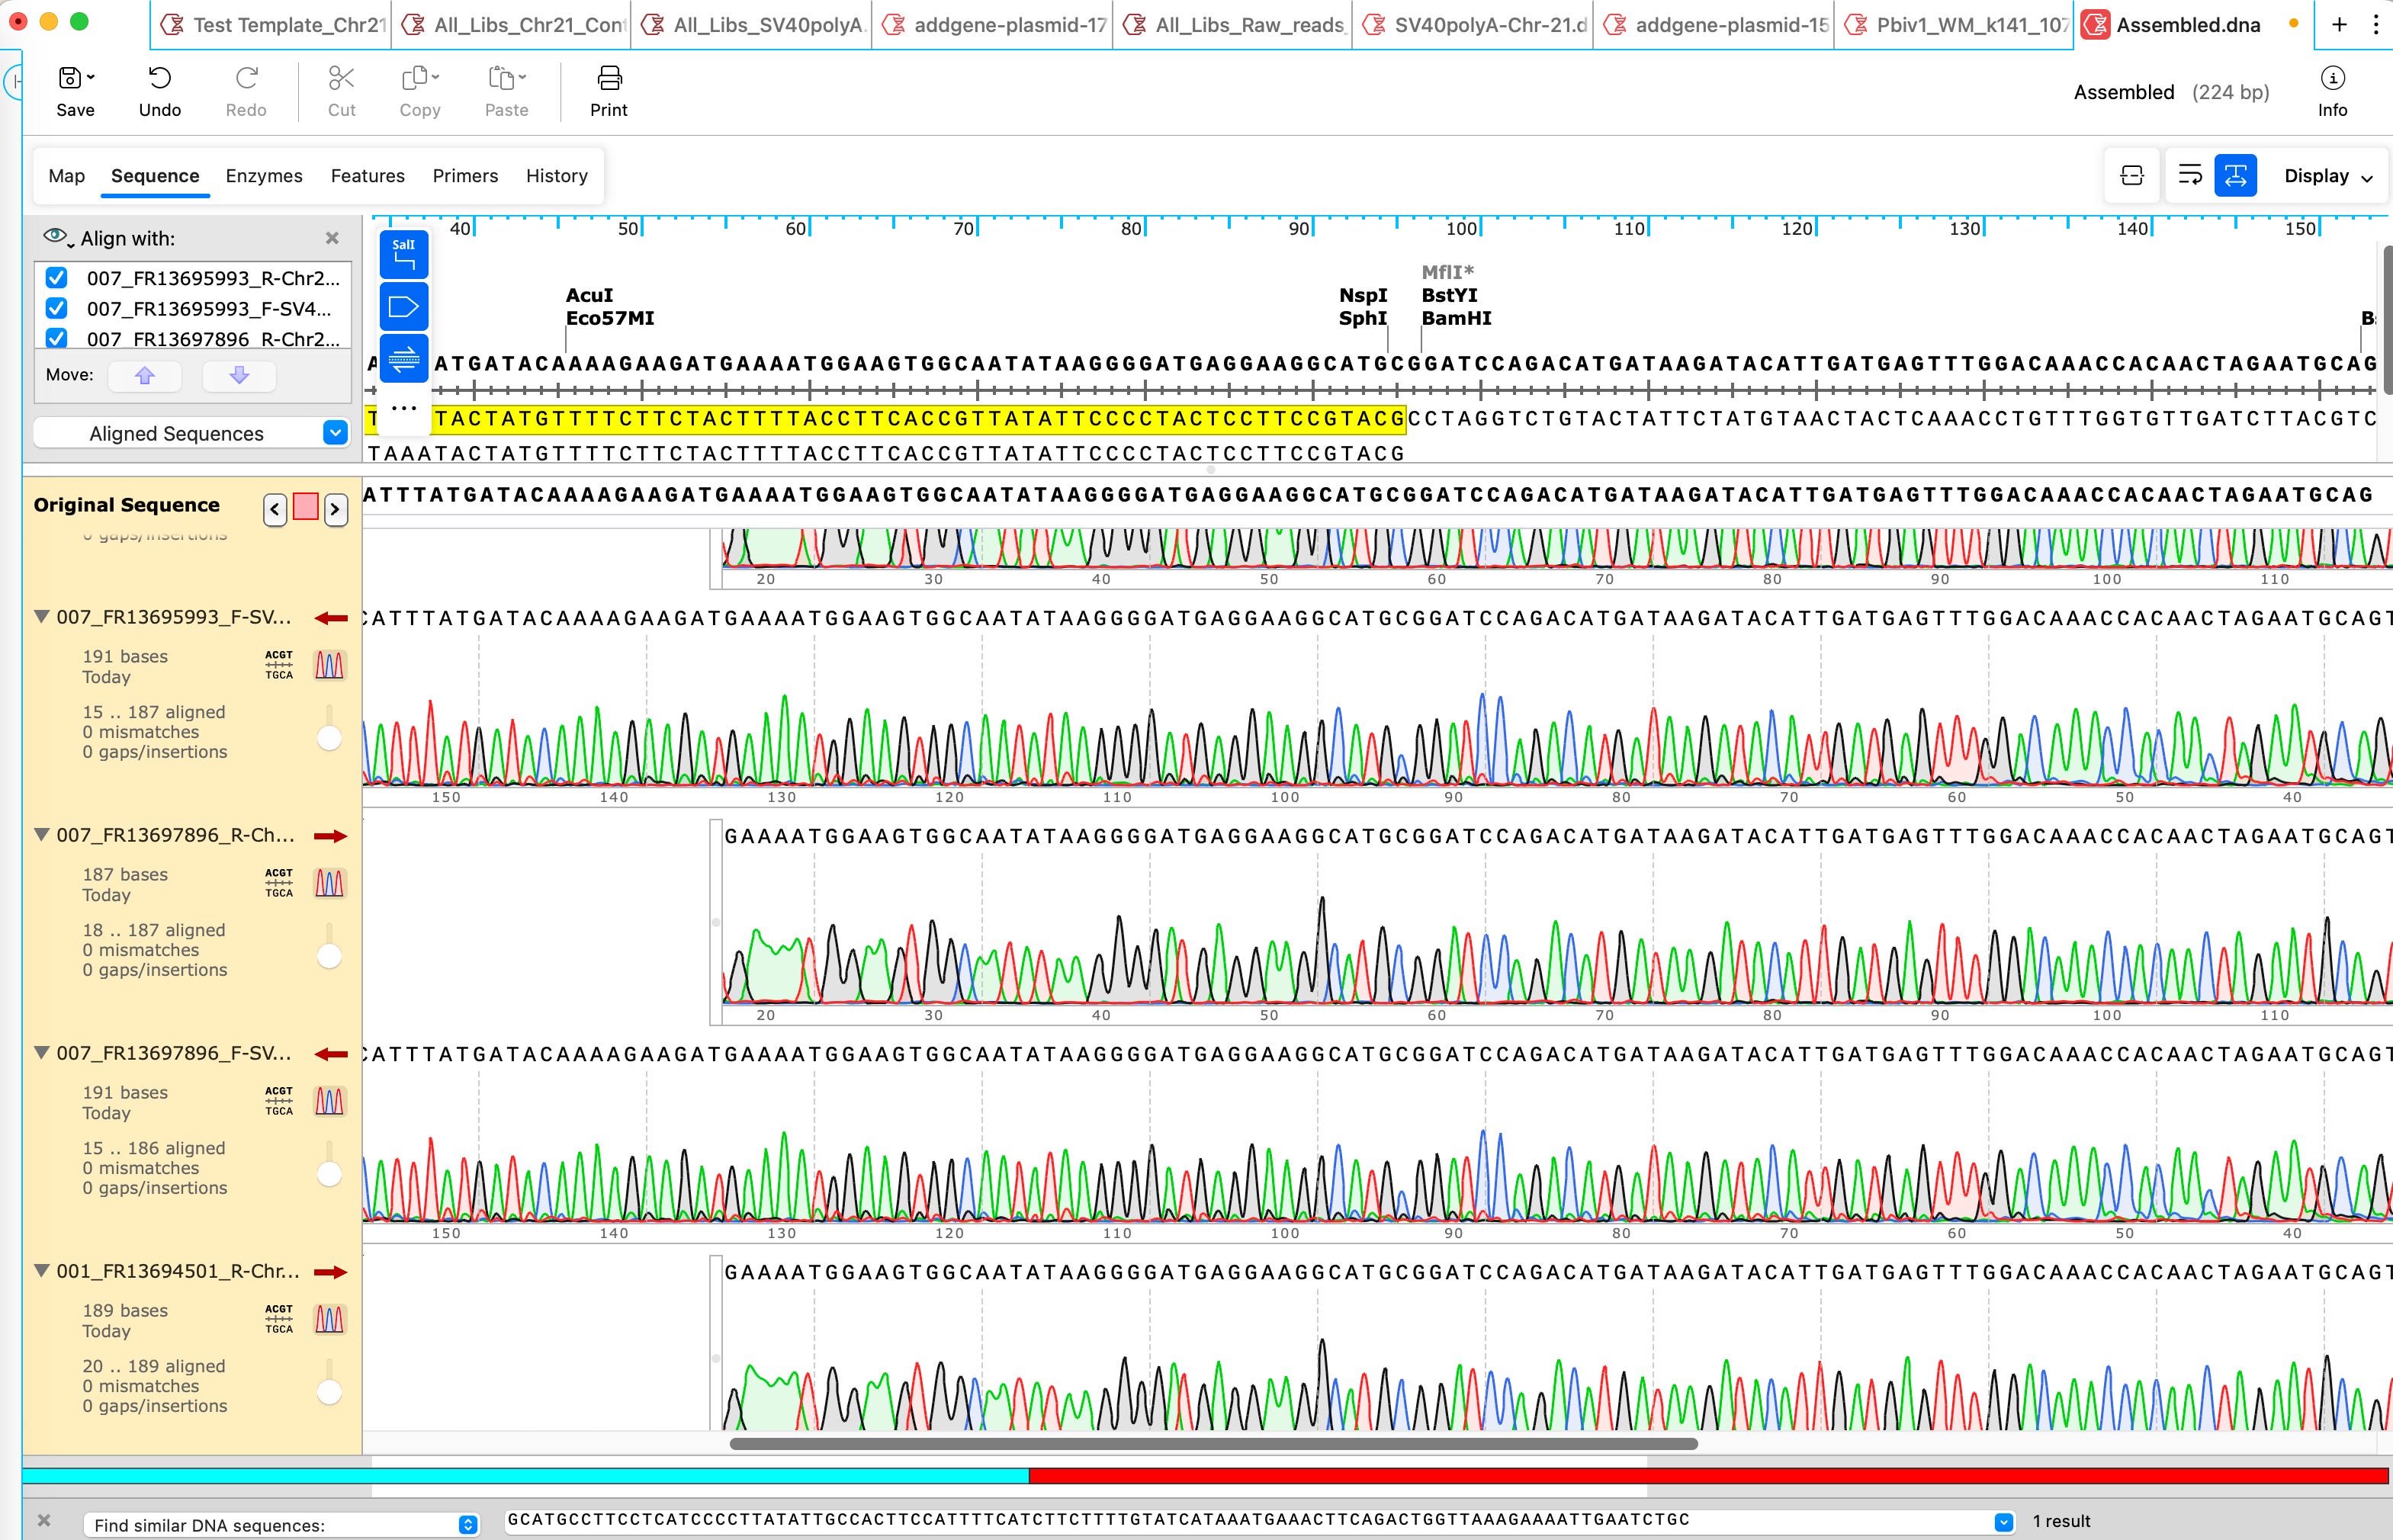Click the Undo icon
The height and width of the screenshot is (1540, 2393).
(160, 78)
